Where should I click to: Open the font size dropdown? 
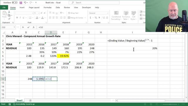click(39, 13)
